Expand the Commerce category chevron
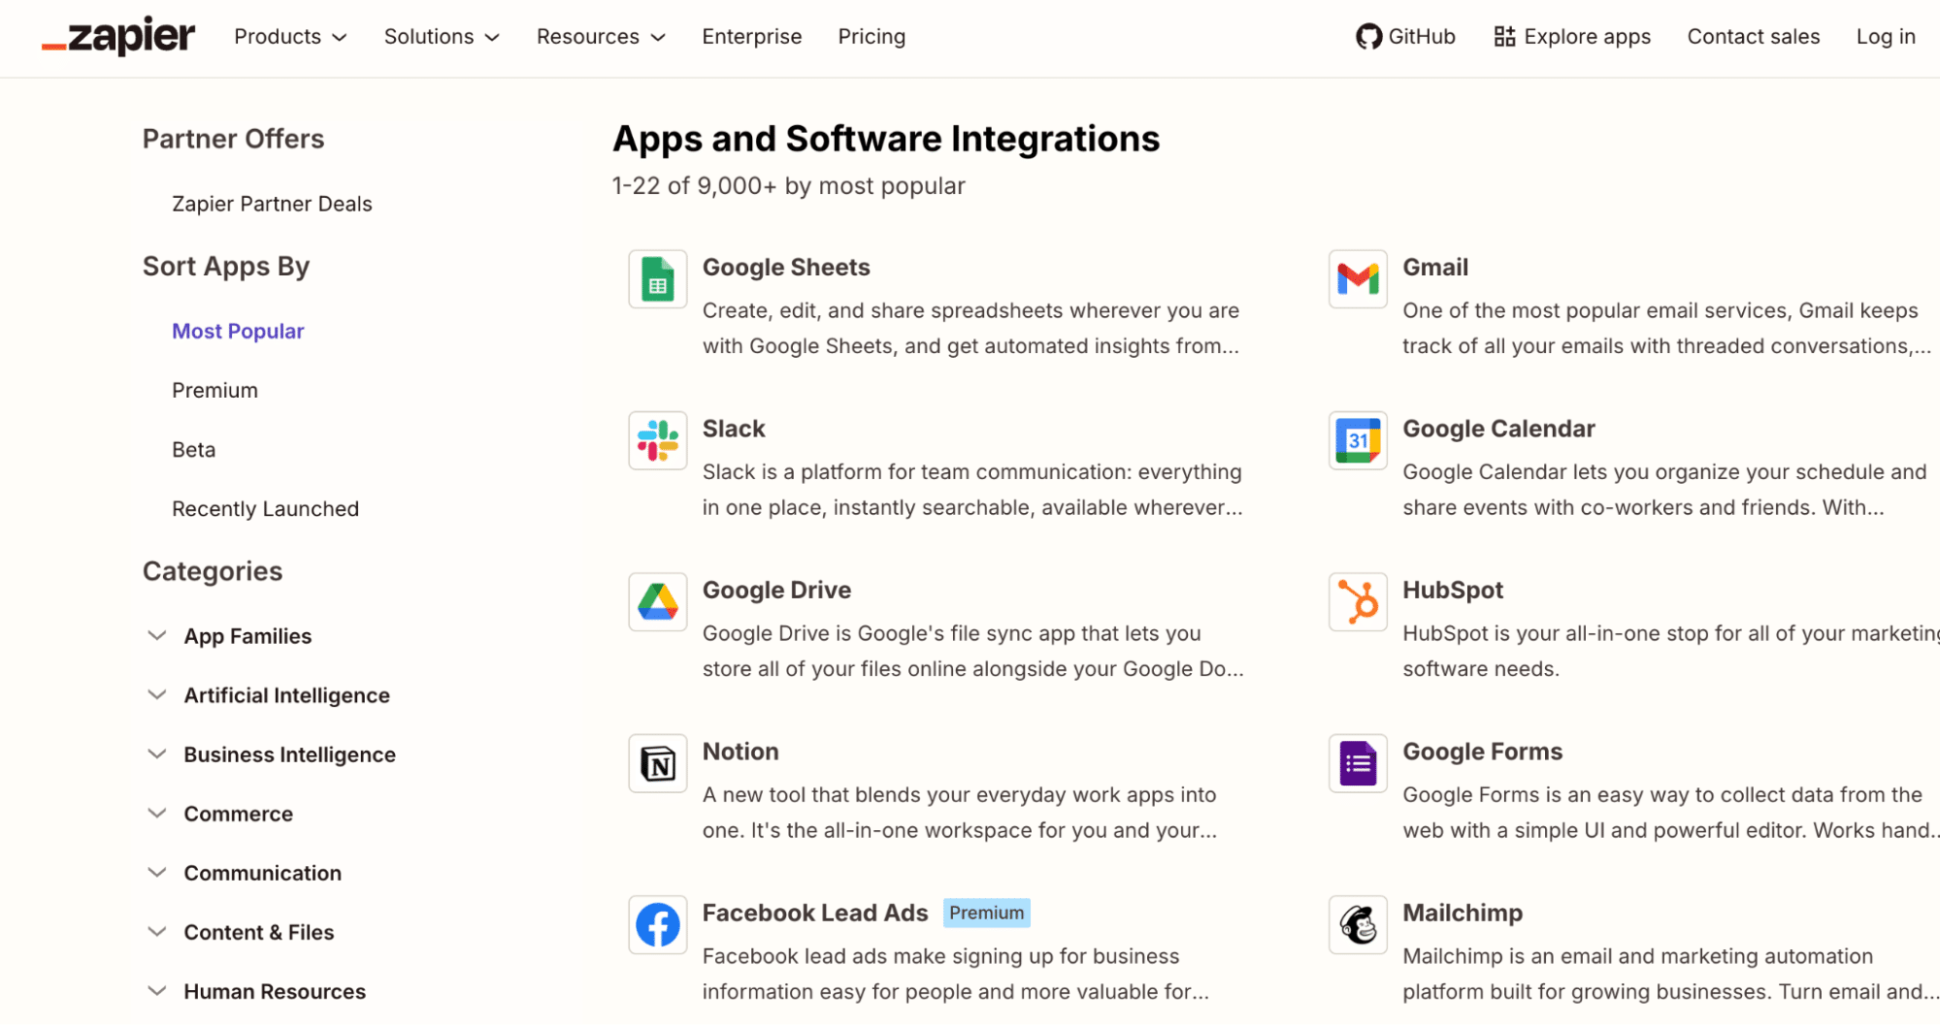The height and width of the screenshot is (1026, 1940). click(156, 814)
